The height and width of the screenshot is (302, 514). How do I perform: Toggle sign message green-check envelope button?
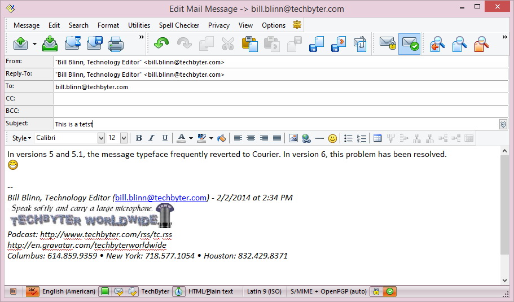[x=410, y=43]
